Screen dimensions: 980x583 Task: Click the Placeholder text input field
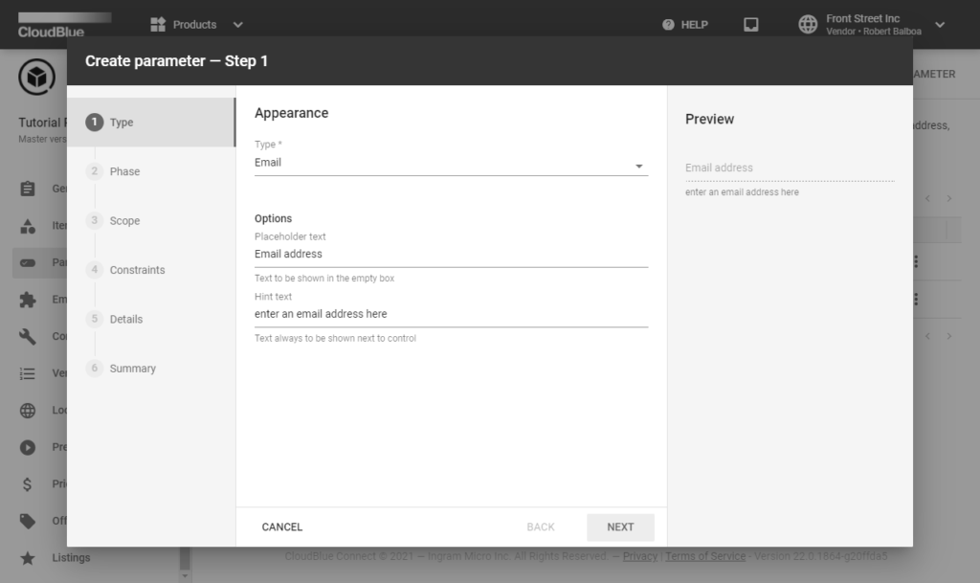[450, 255]
